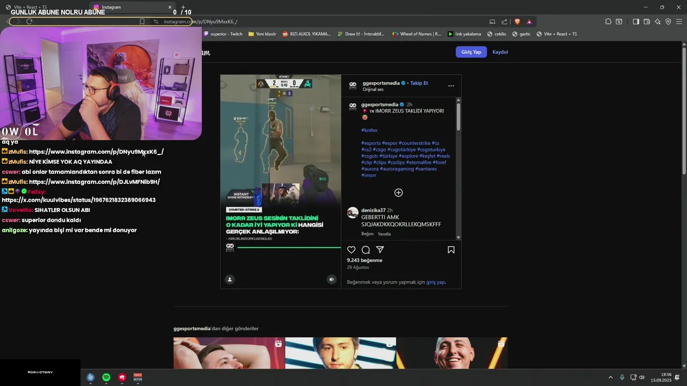Open the Draw It! bookmark
The height and width of the screenshot is (386, 687).
pyautogui.click(x=361, y=34)
